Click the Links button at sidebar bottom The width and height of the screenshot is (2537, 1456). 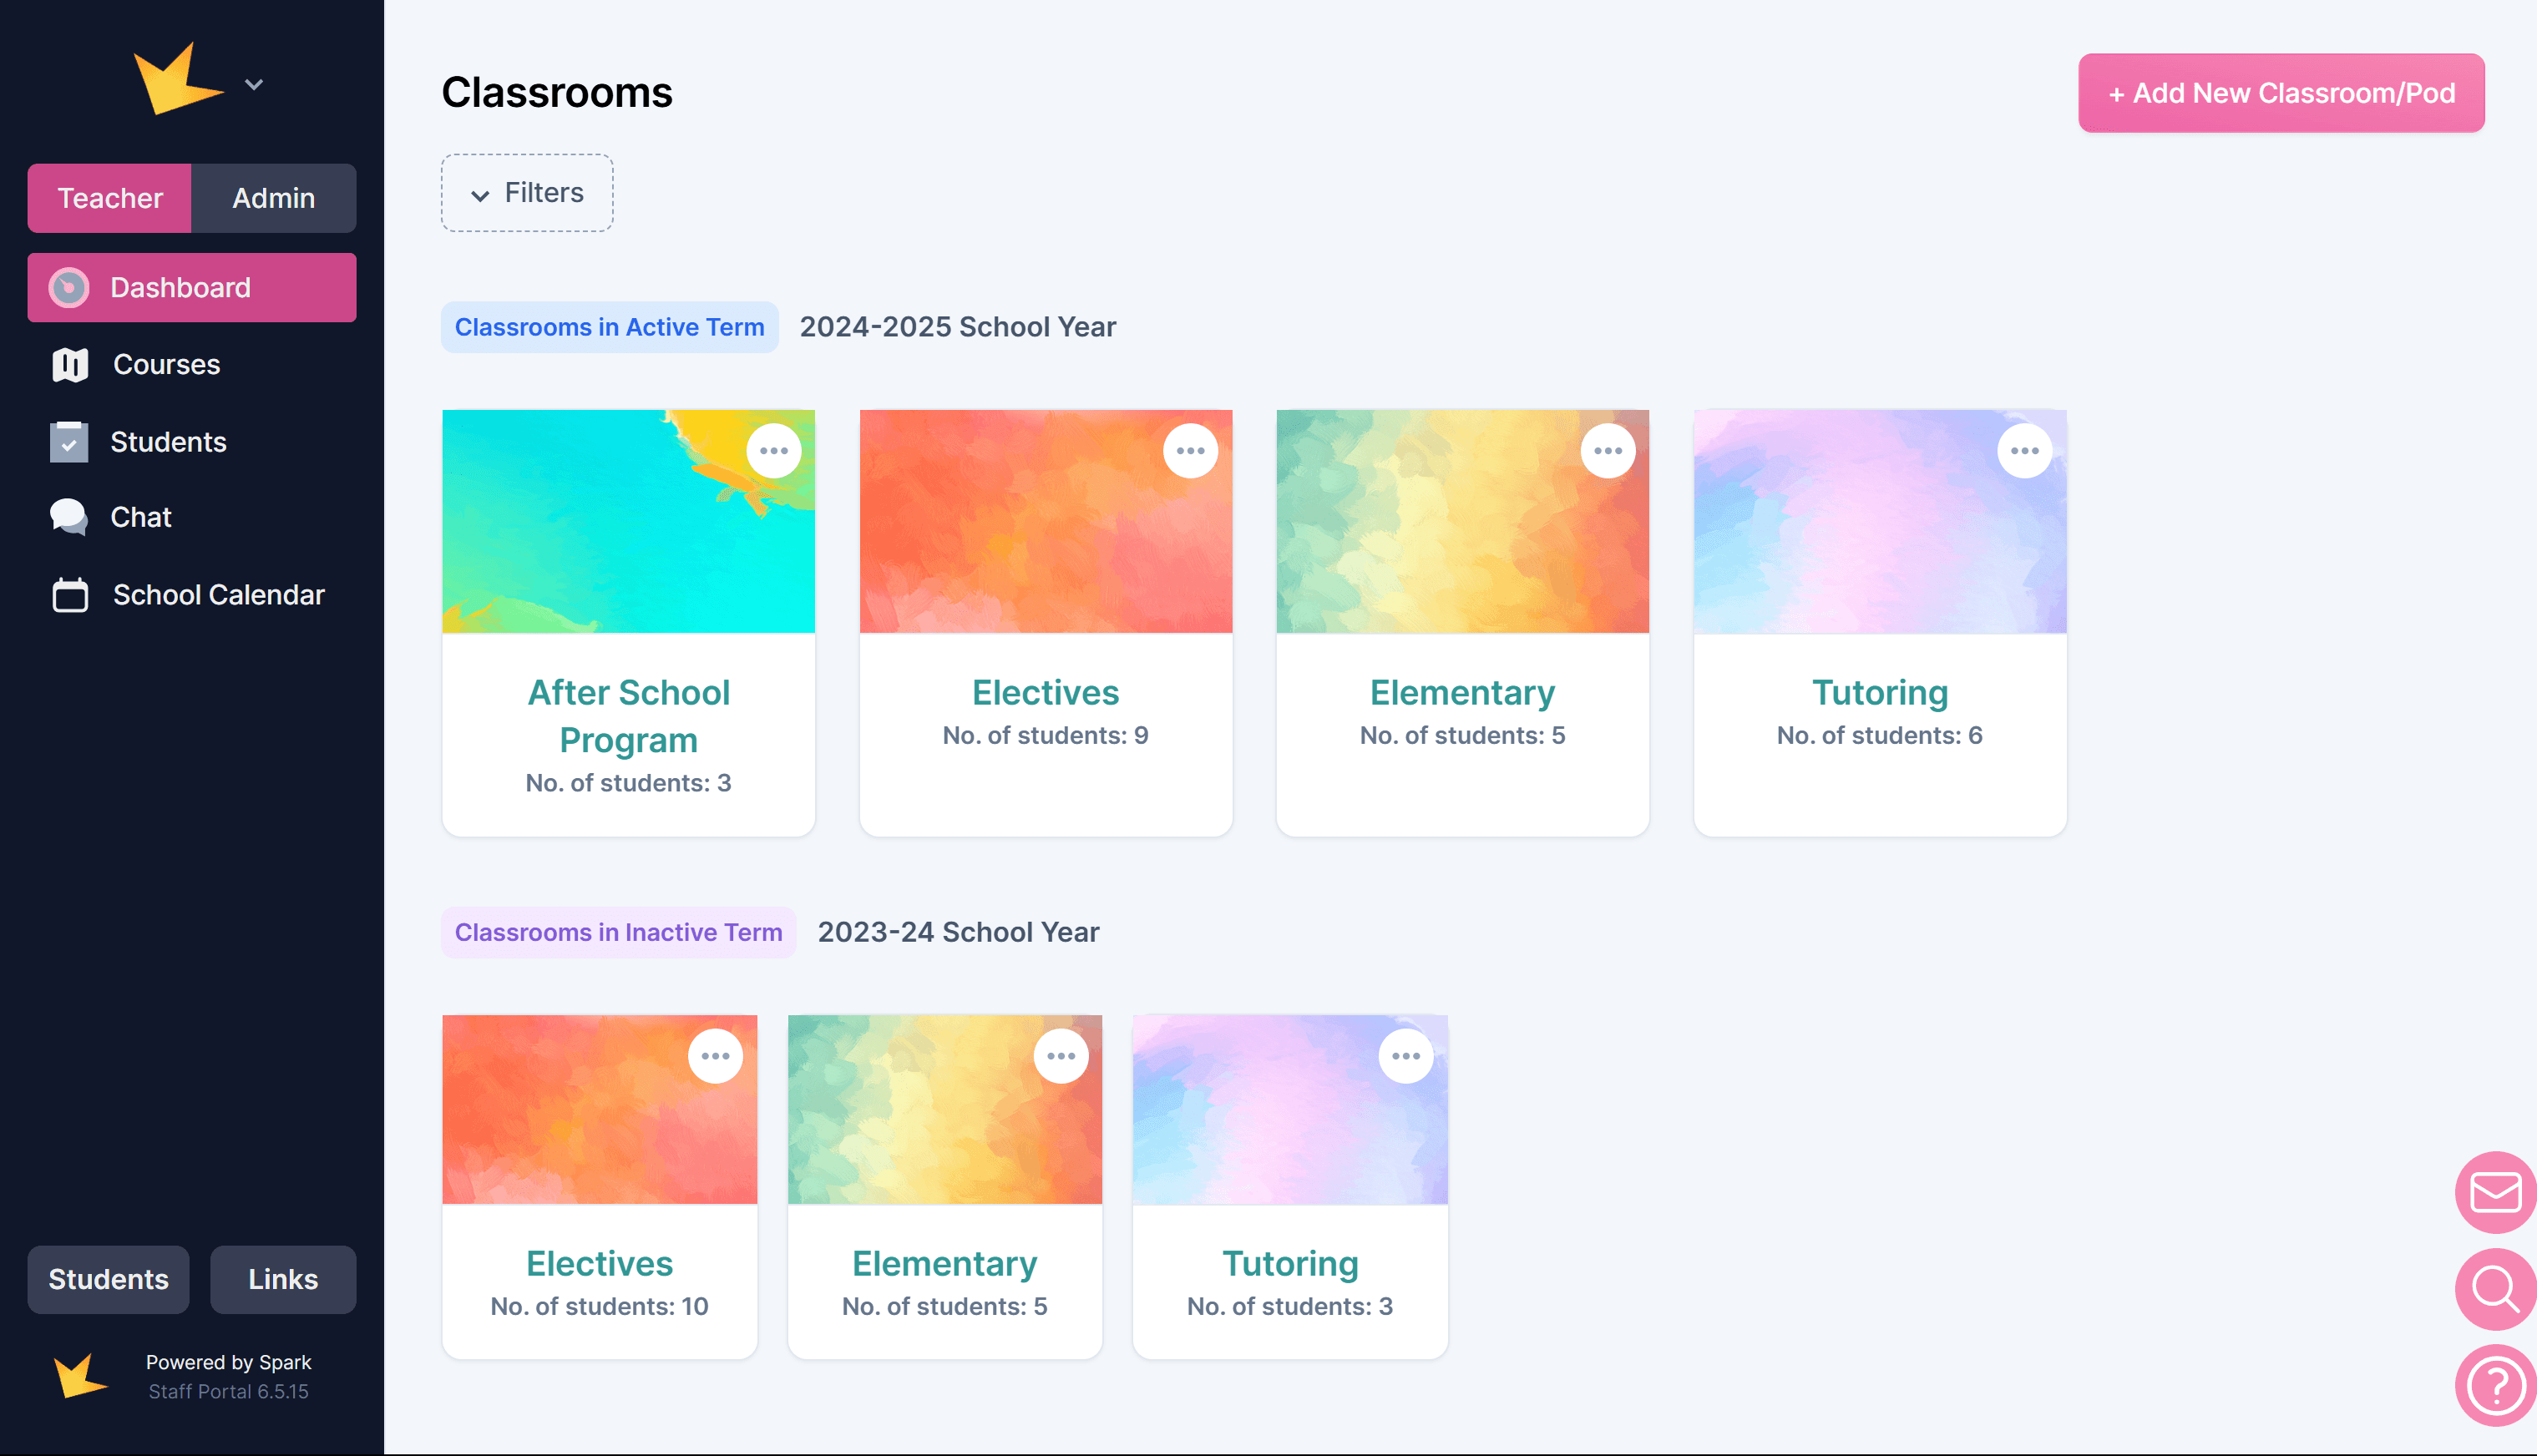[283, 1279]
